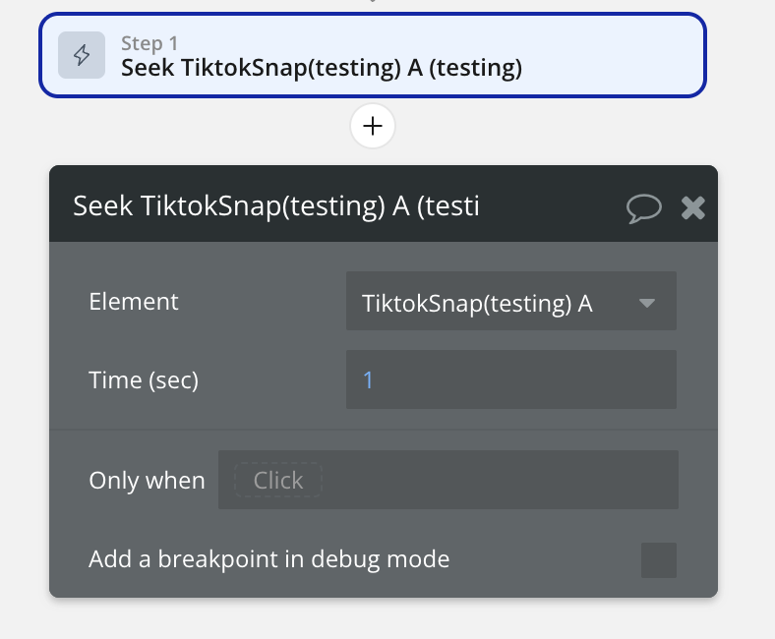Add a new step with the plus button

373,126
